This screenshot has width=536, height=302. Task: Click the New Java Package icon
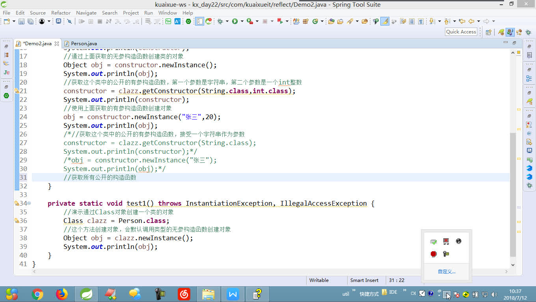305,21
